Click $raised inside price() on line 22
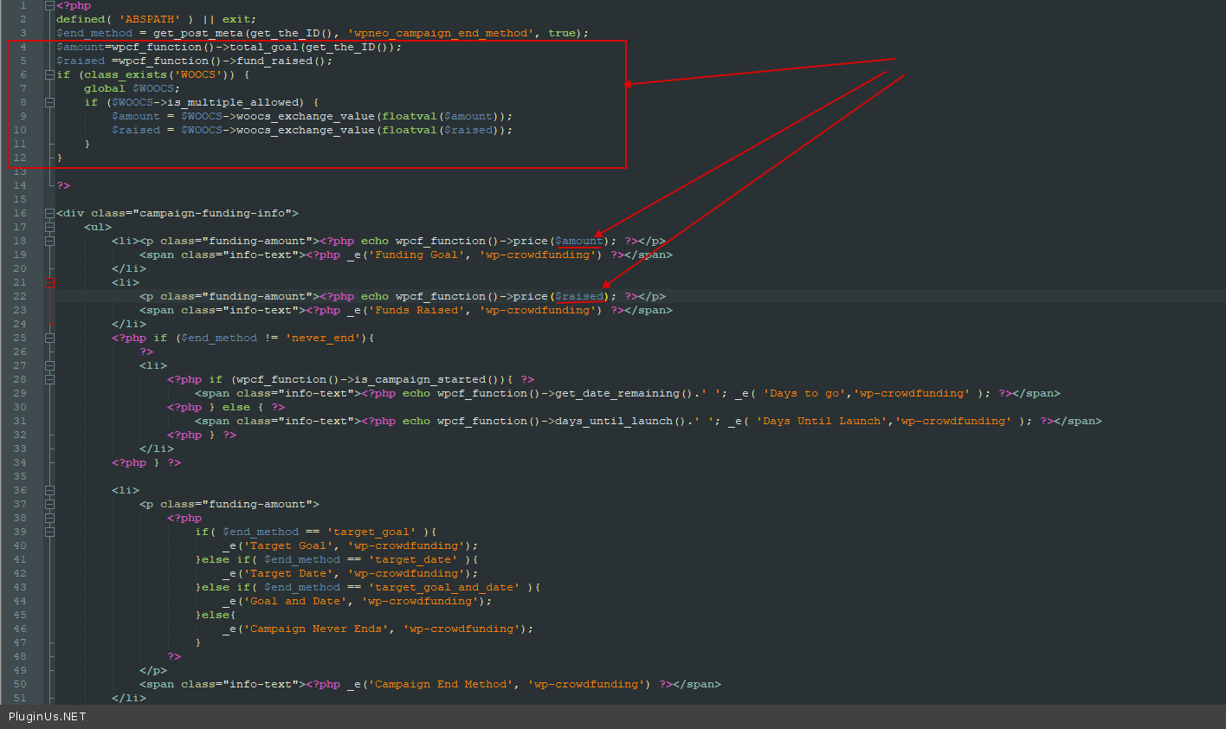This screenshot has width=1226, height=729. click(579, 296)
